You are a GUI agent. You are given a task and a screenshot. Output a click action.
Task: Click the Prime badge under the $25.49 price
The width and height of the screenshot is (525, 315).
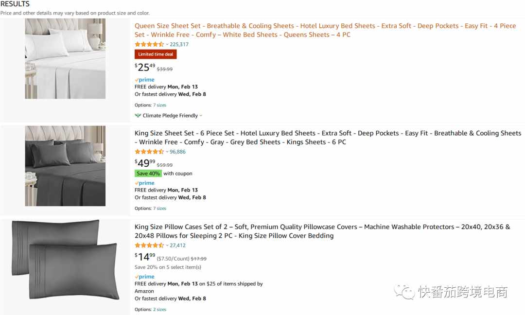(x=145, y=80)
